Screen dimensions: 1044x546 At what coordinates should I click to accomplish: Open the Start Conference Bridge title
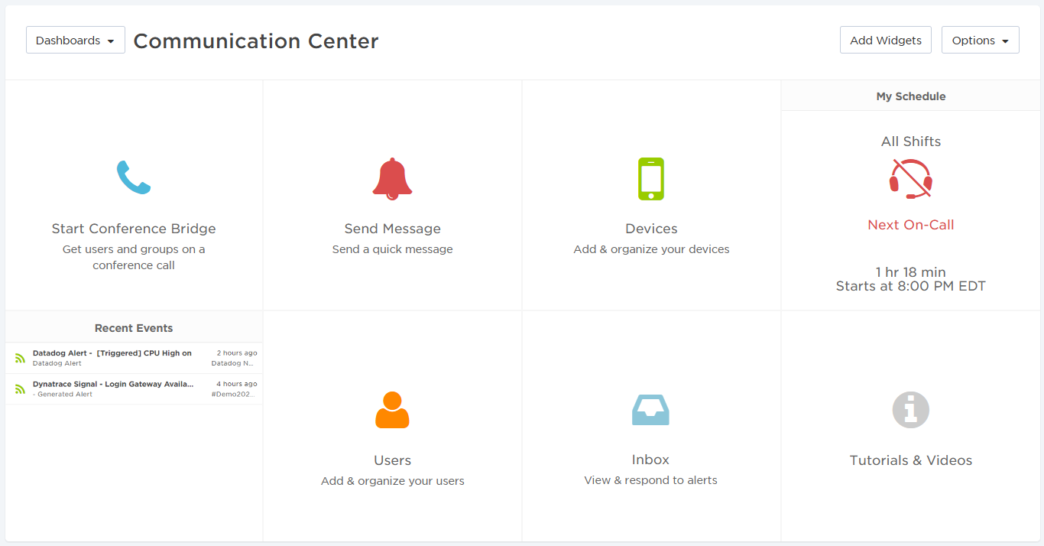click(x=134, y=229)
